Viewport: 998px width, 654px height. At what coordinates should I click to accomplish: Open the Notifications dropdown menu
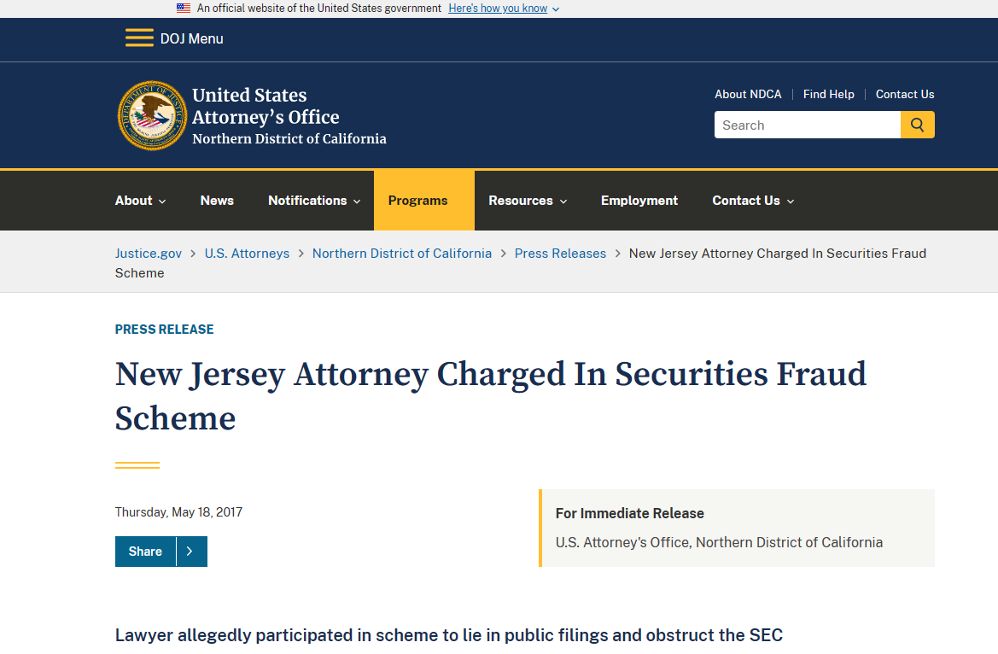point(314,201)
